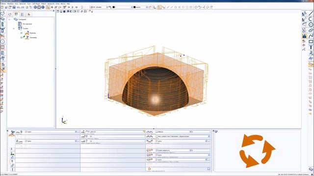Click the plus cross toolbar icon
314x176 pixels.
click(52, 7)
